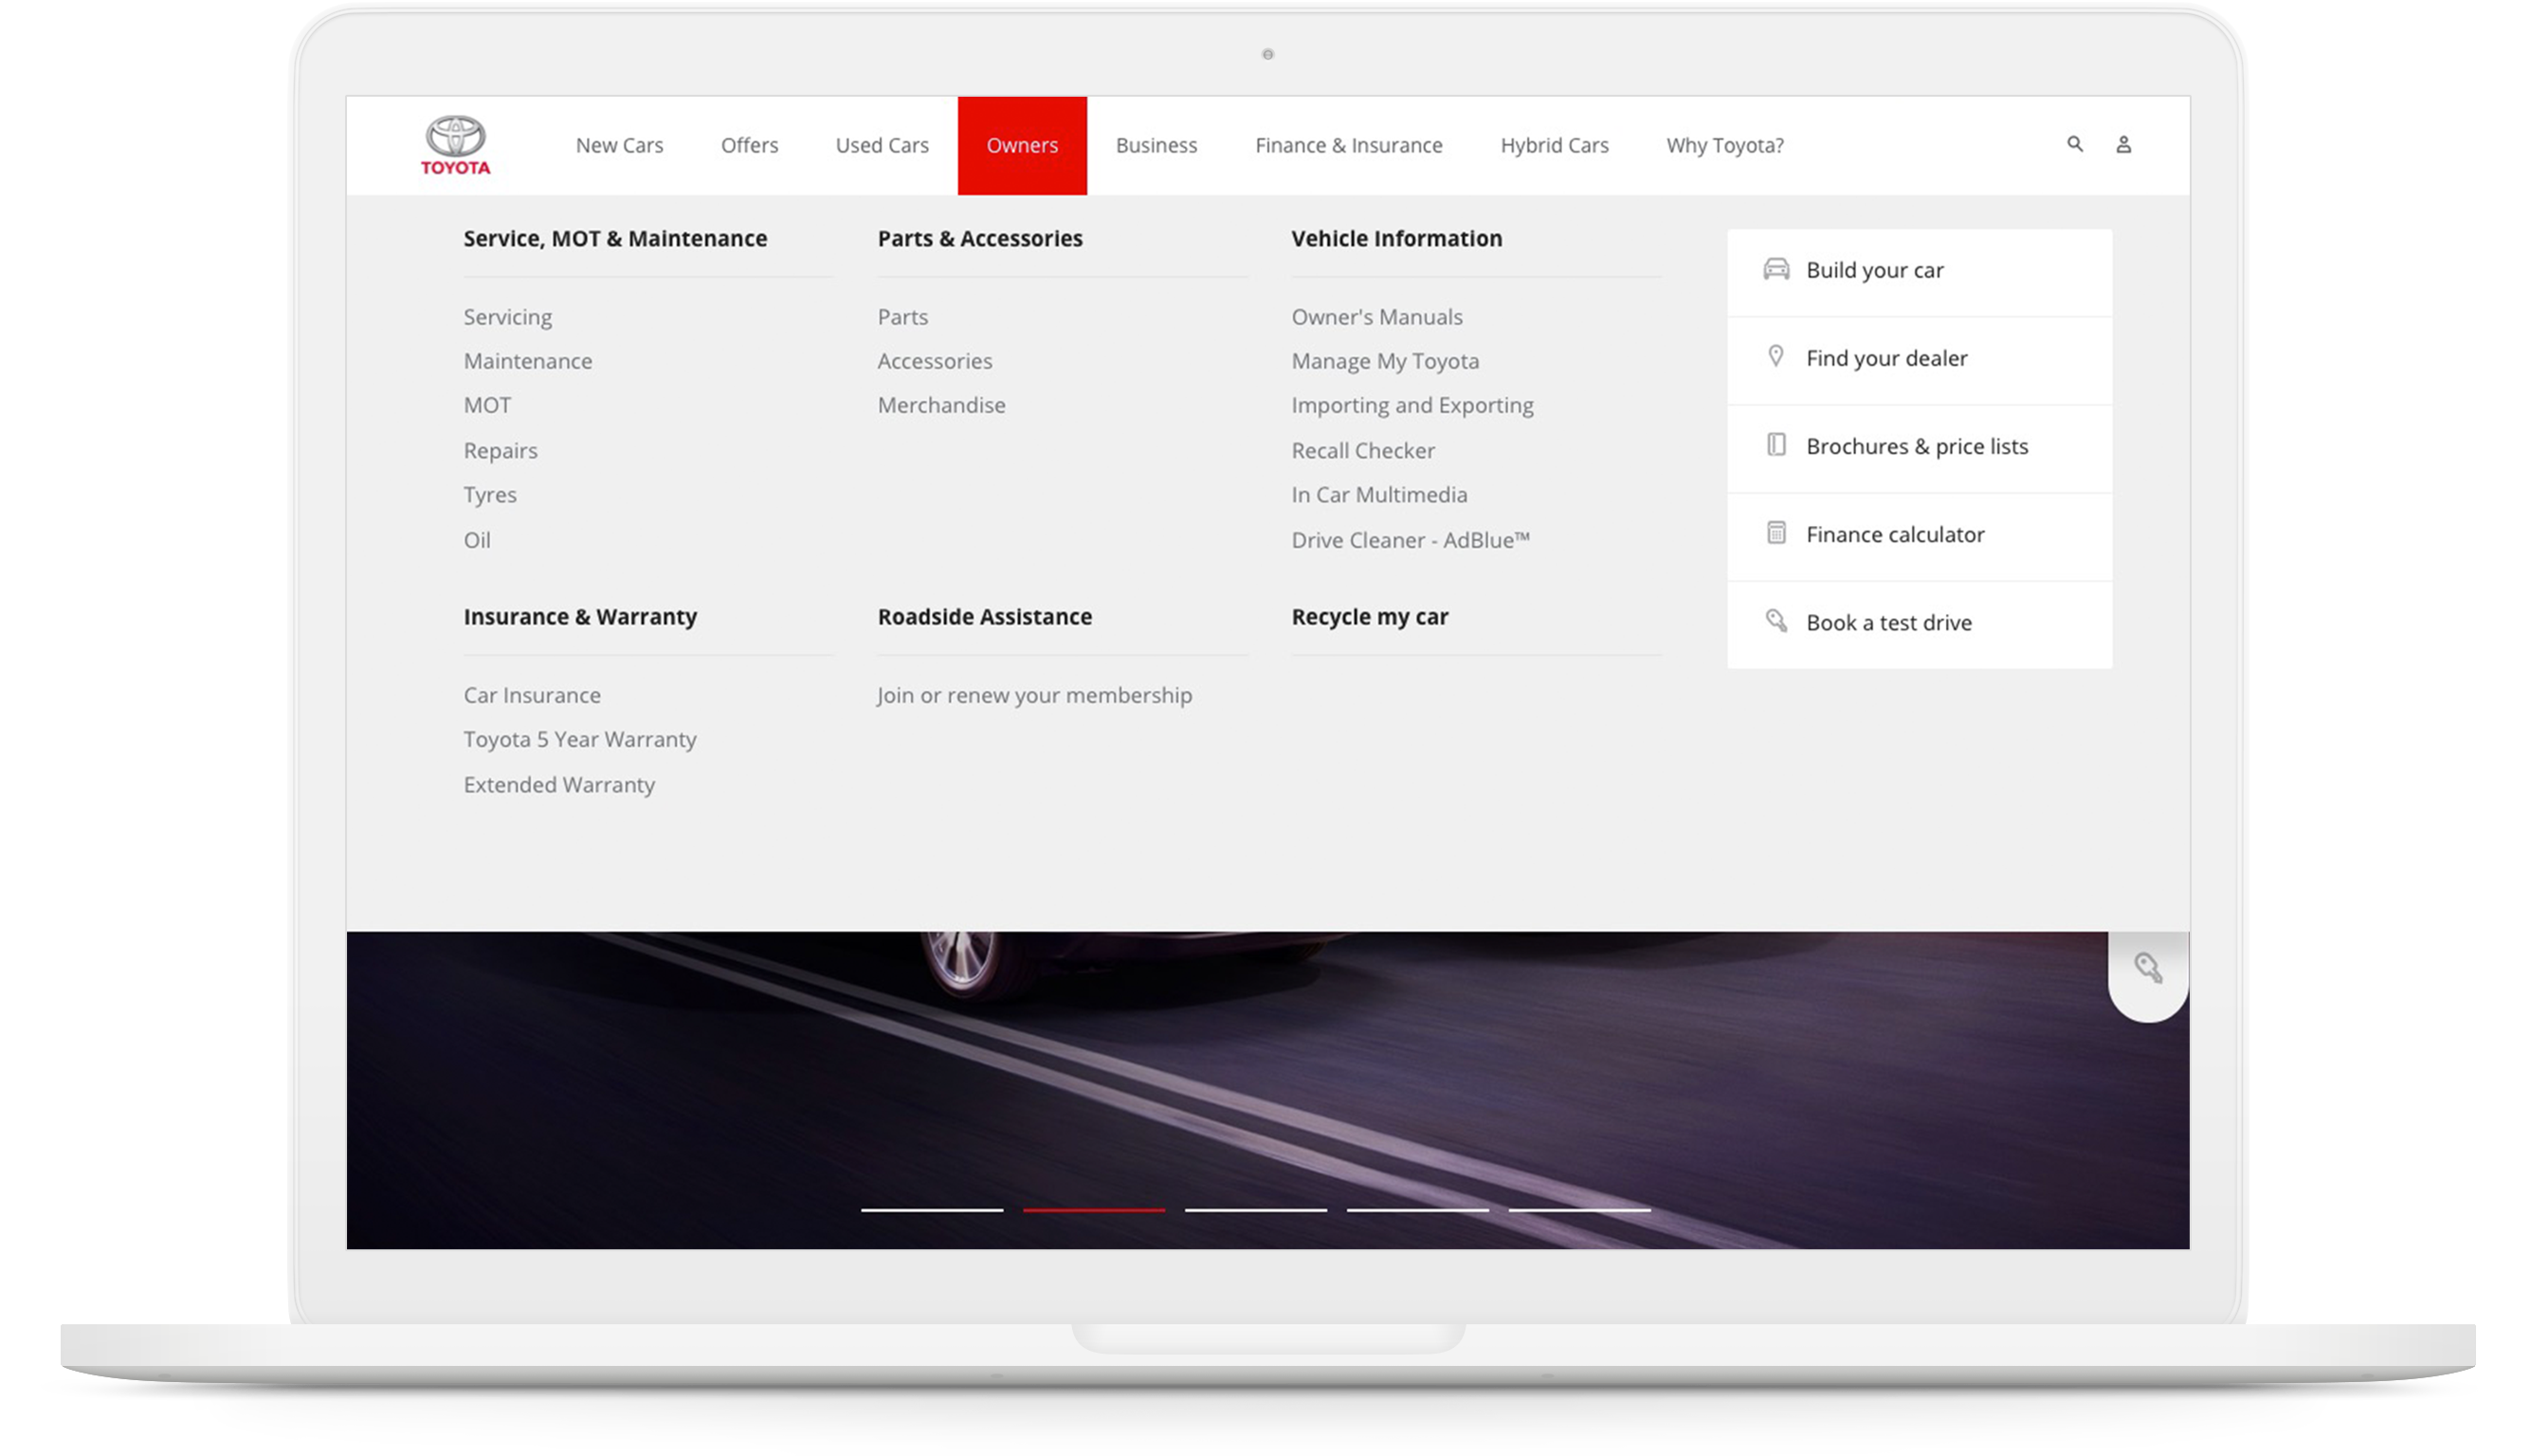Viewport: 2531px width, 1456px height.
Task: Open the Recall Checker link
Action: (1362, 451)
